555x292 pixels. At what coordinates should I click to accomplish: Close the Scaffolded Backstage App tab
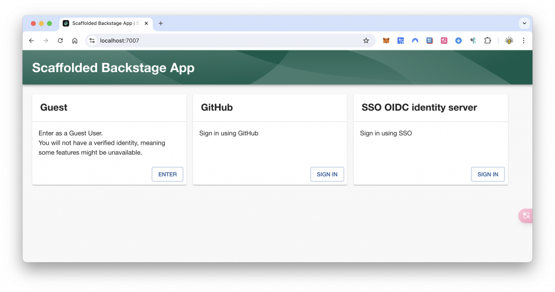[146, 23]
